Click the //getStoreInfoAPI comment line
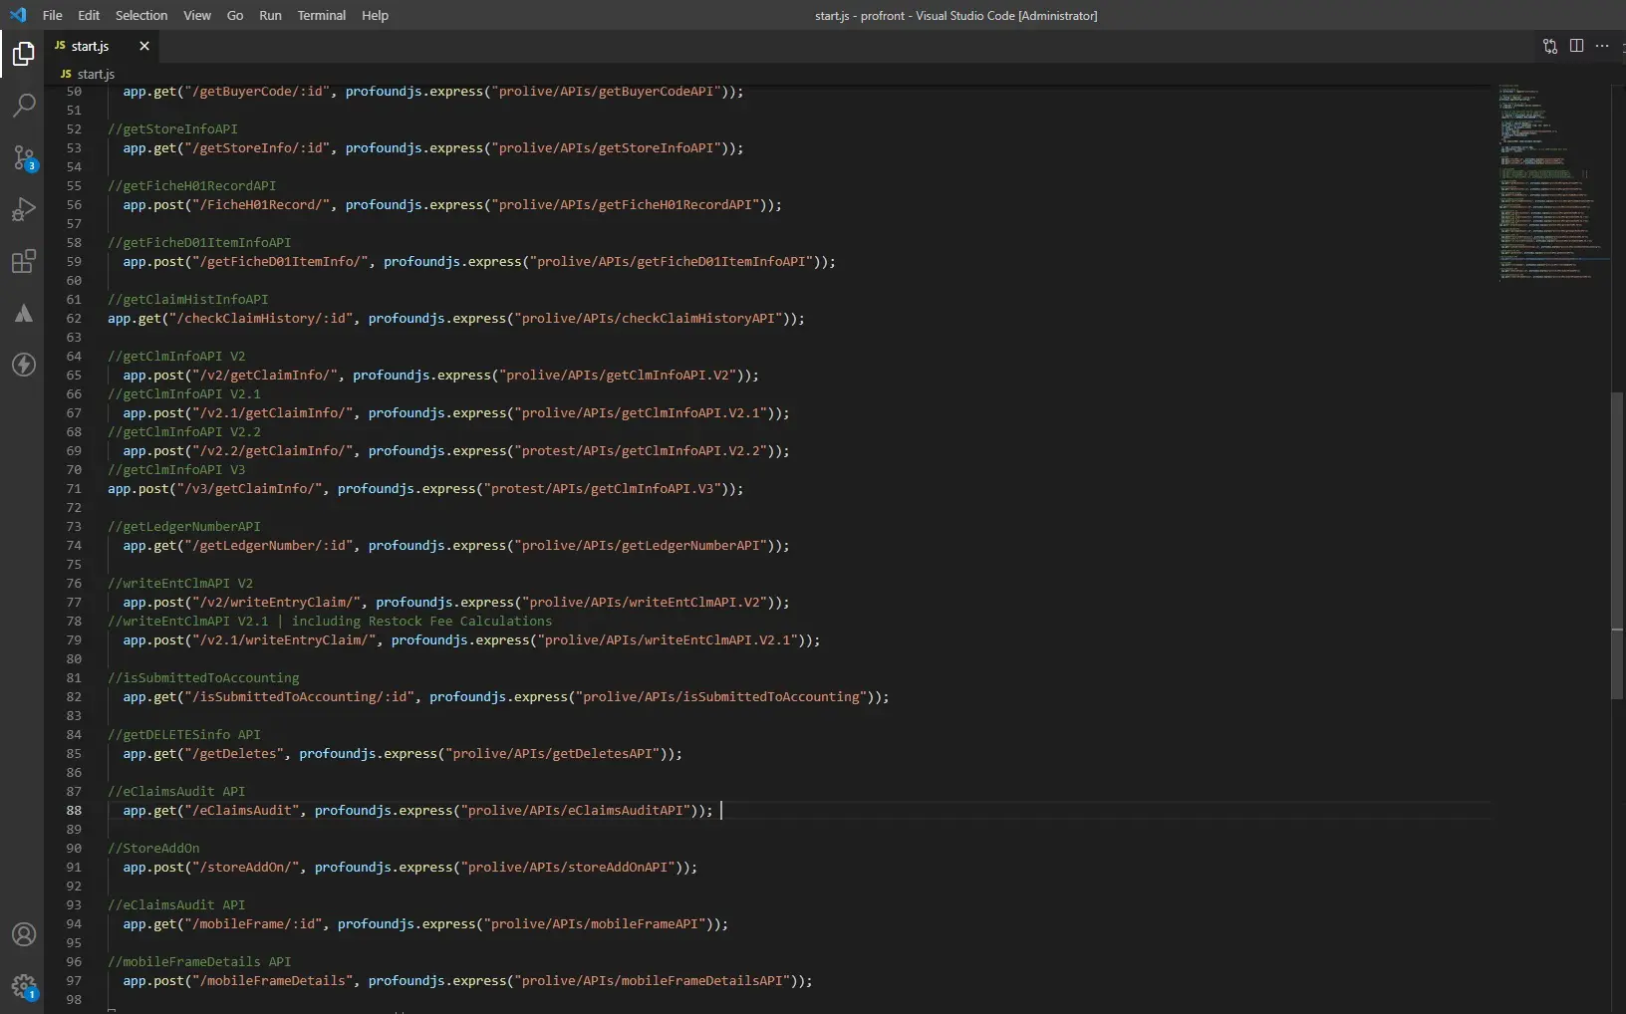The height and width of the screenshot is (1014, 1626). (x=173, y=128)
